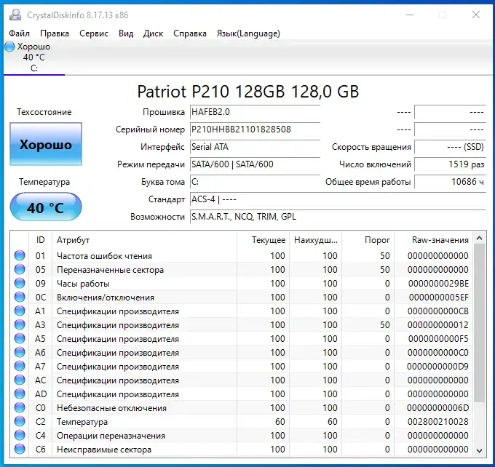Select the C: disk status orb in the disk bar
Screen dimensions: 495x467
click(9, 47)
